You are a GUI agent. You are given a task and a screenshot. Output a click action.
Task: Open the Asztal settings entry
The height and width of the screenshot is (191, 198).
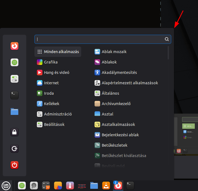[x=104, y=114]
